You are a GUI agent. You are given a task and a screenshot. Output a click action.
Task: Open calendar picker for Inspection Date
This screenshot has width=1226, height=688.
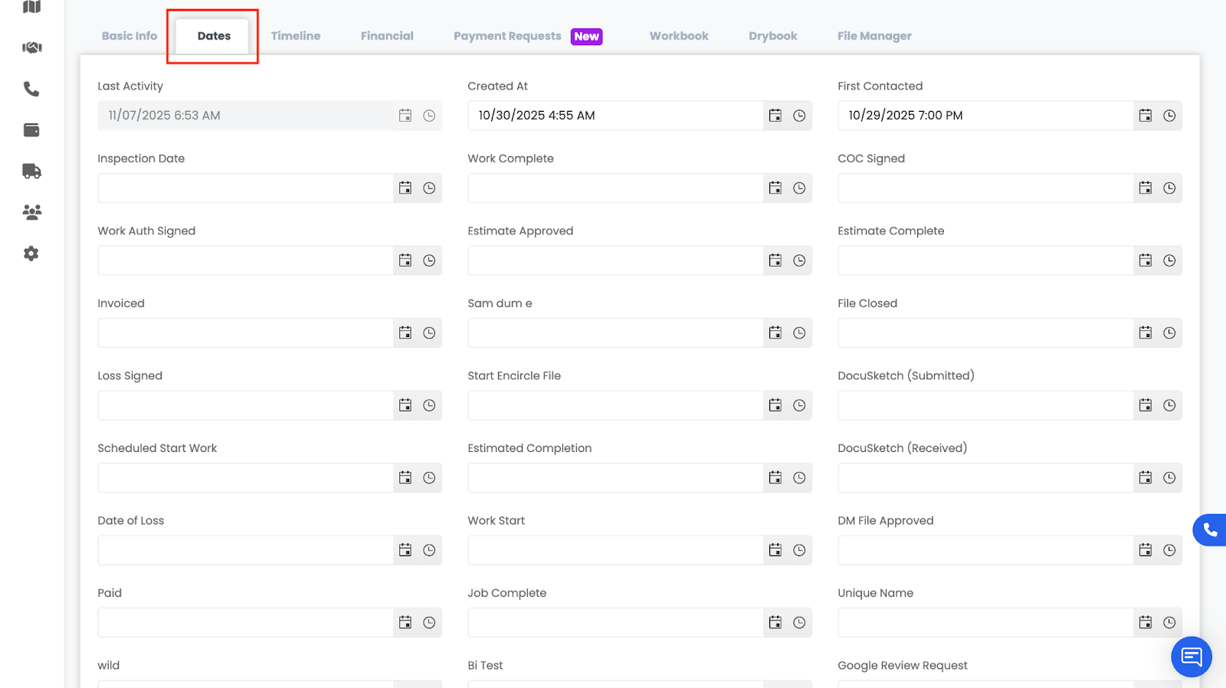(x=405, y=188)
